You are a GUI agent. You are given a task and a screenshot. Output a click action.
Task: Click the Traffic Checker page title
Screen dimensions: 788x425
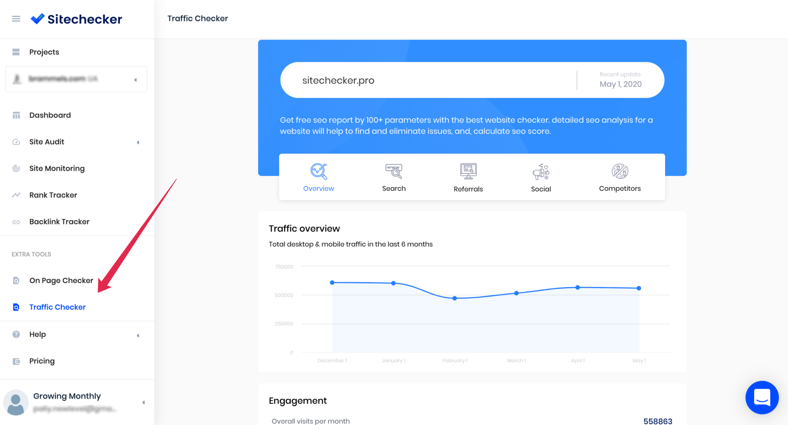click(198, 19)
